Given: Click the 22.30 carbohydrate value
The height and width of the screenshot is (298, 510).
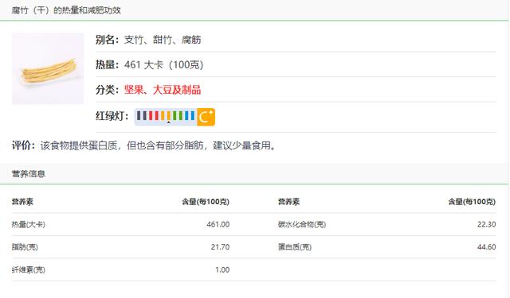Looking at the screenshot, I should point(486,224).
